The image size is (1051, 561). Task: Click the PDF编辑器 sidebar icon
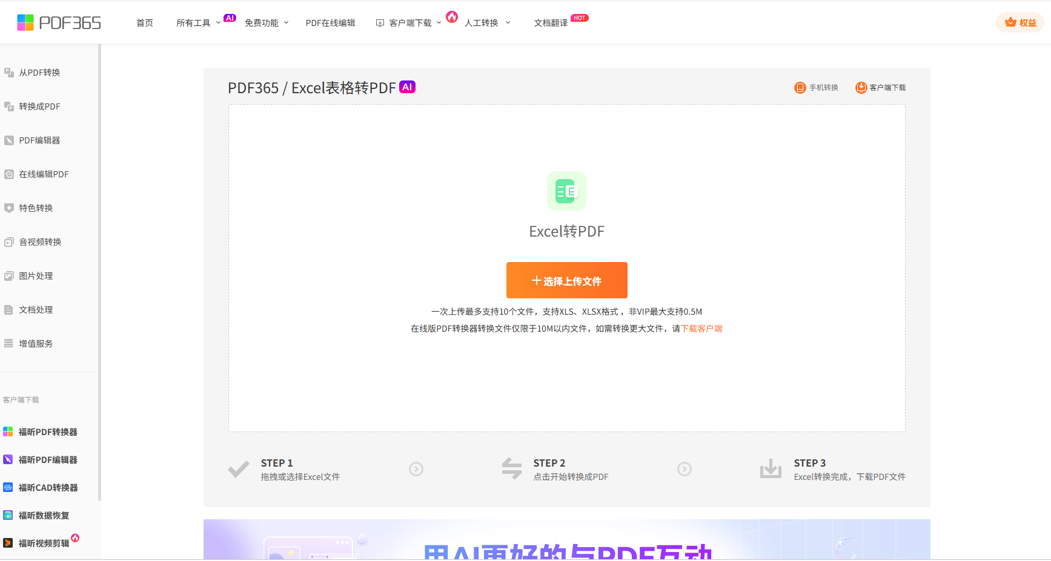pyautogui.click(x=9, y=140)
